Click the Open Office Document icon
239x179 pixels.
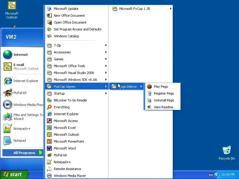tap(49, 22)
